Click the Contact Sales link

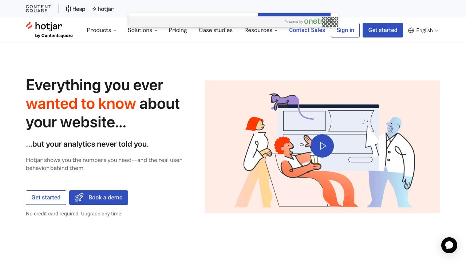click(307, 30)
